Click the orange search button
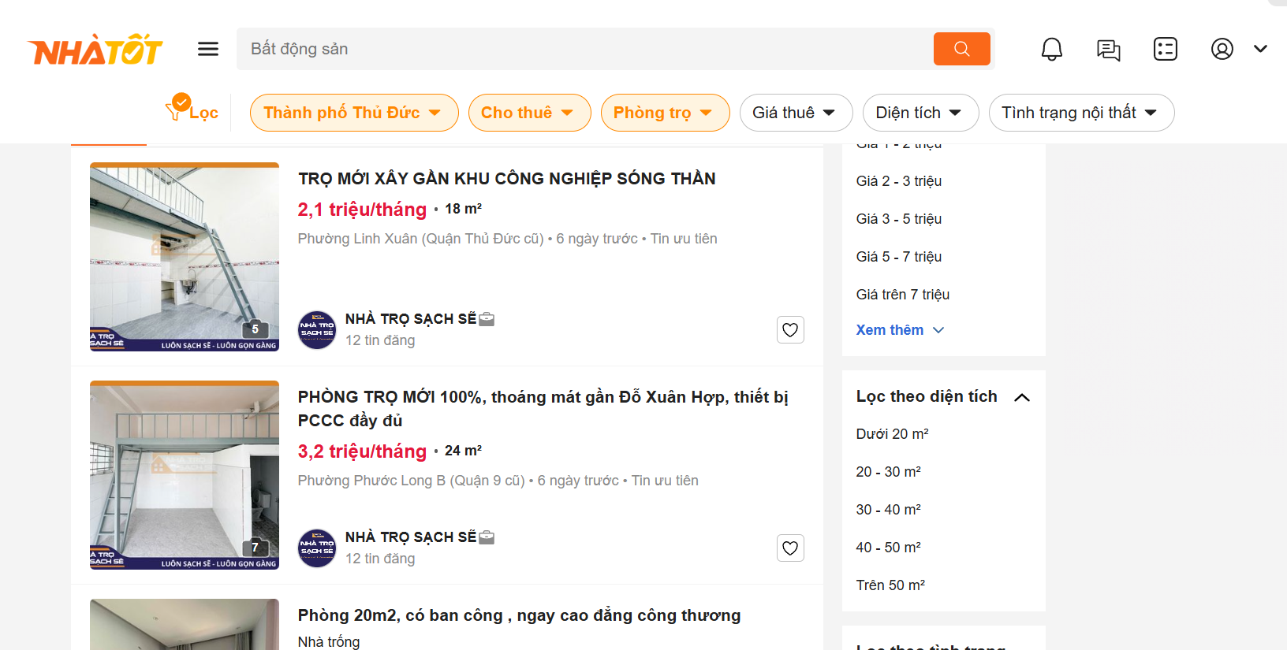Image resolution: width=1287 pixels, height=650 pixels. pyautogui.click(x=961, y=49)
